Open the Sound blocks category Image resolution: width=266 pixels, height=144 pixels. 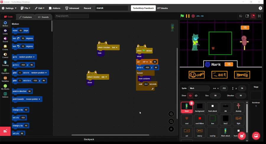pyautogui.click(x=5, y=40)
